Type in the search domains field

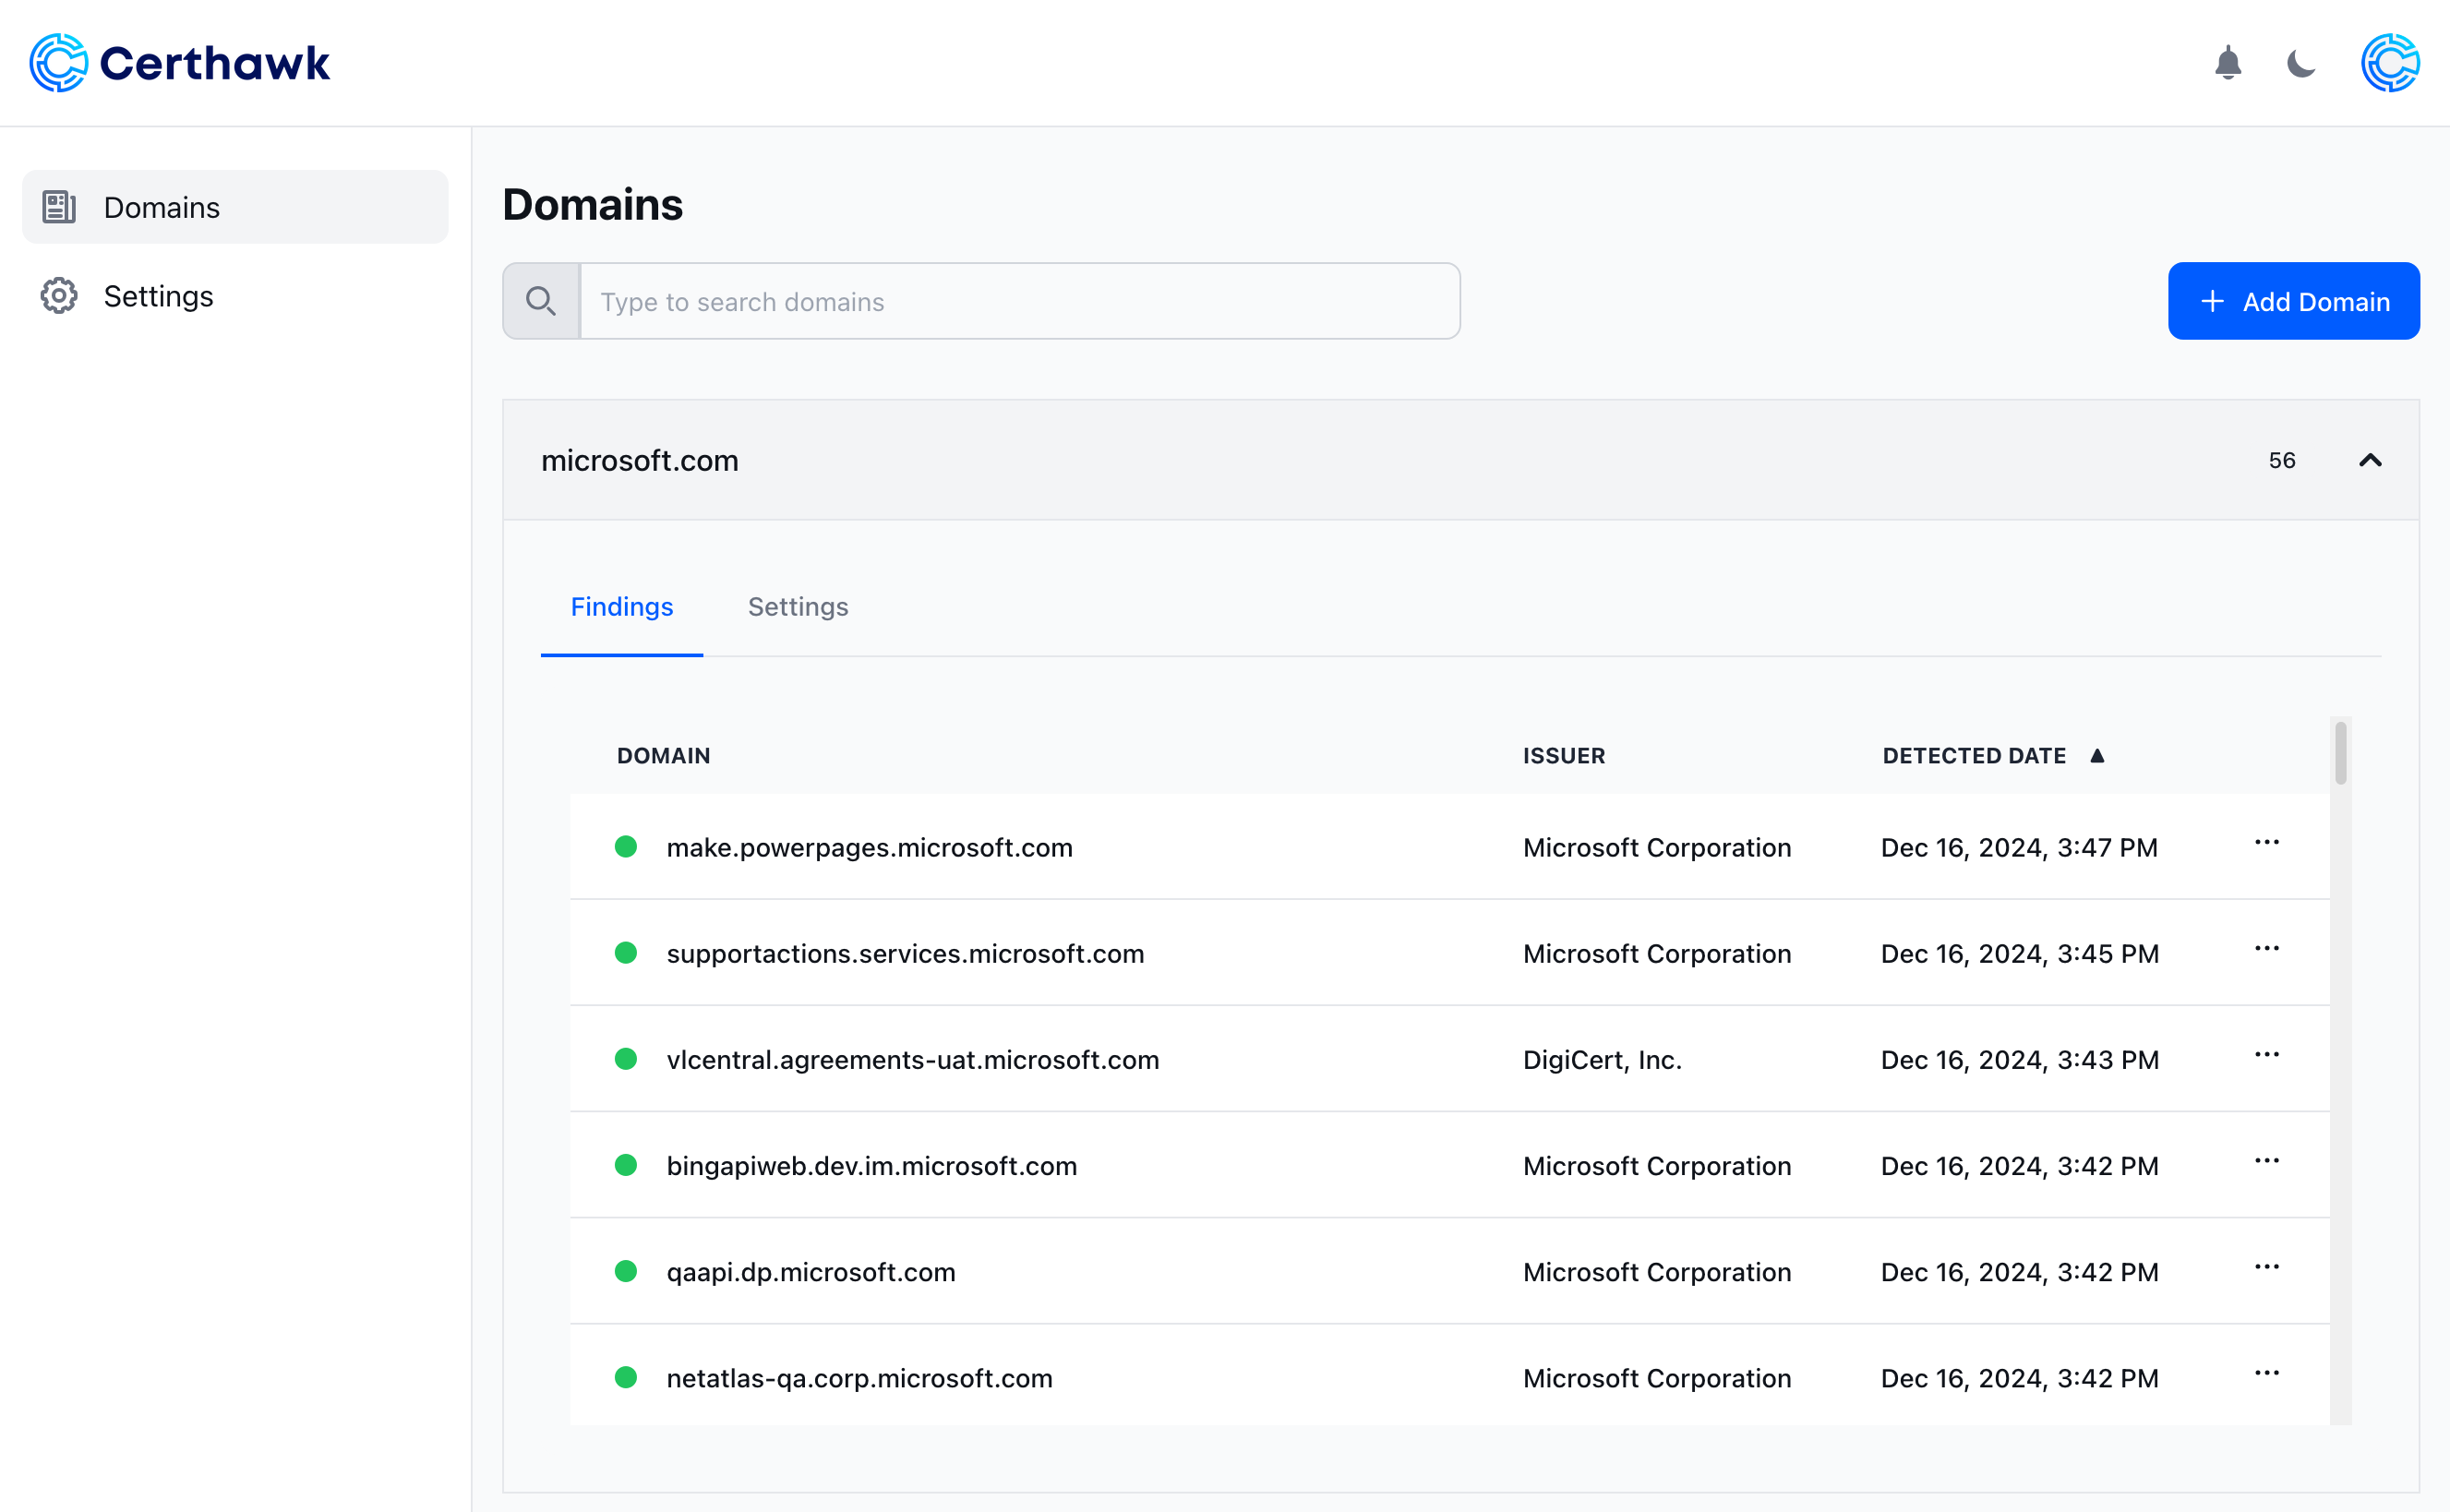tap(1018, 301)
